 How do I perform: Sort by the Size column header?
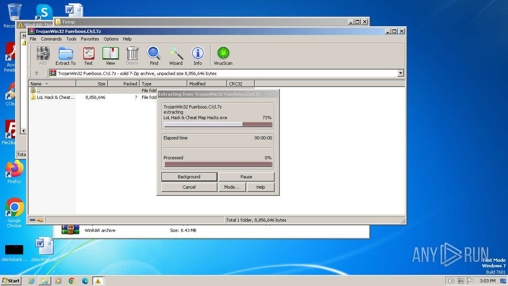coord(92,84)
